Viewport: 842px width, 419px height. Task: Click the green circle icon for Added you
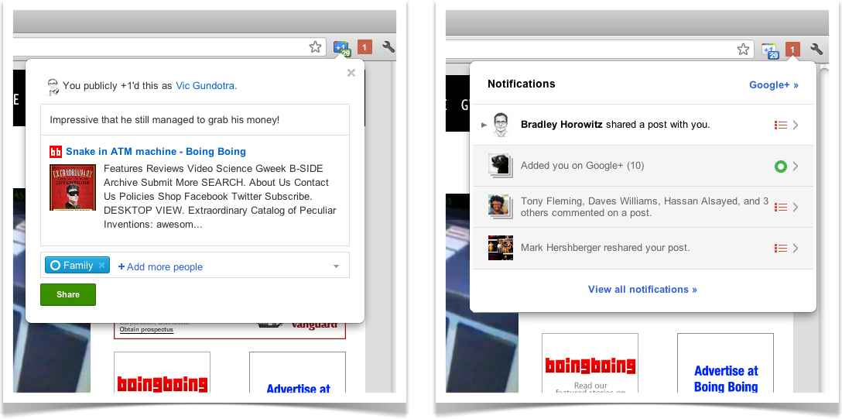(781, 167)
